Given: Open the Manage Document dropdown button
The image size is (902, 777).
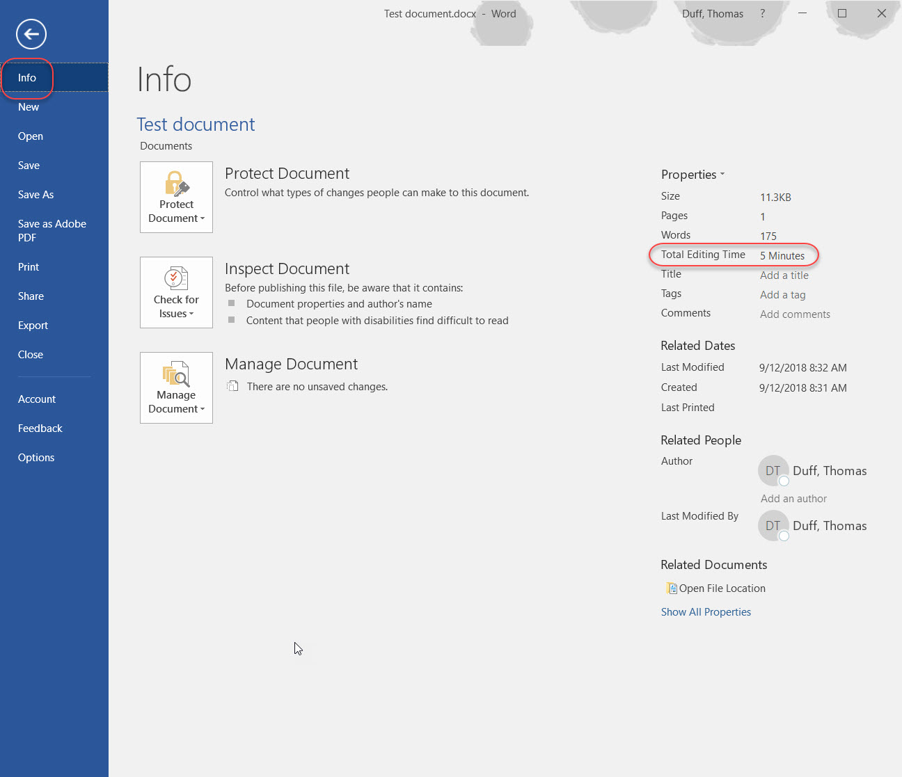Looking at the screenshot, I should (176, 388).
